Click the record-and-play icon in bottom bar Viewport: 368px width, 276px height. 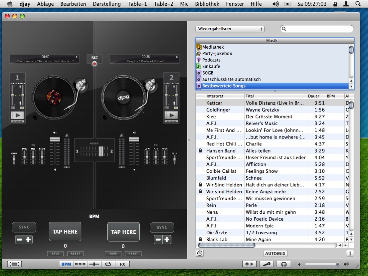click(249, 264)
